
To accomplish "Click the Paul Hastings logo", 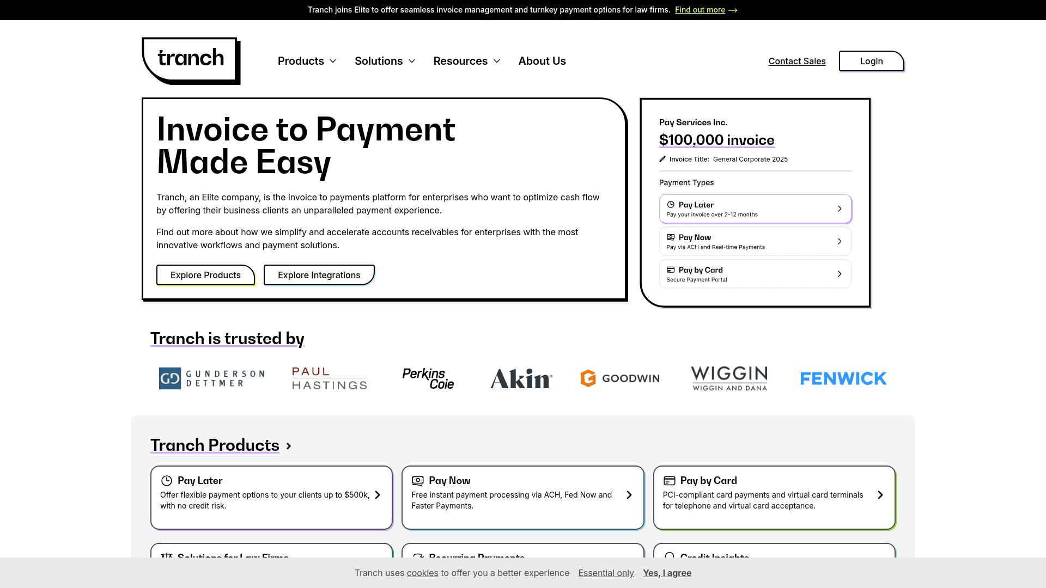I will point(330,378).
